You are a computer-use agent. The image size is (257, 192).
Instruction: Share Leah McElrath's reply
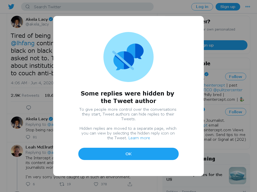coord(130,184)
